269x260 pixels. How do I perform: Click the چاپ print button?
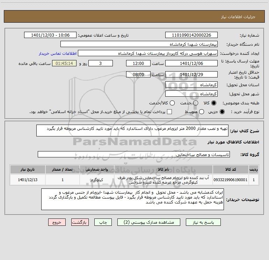[x=103, y=222]
